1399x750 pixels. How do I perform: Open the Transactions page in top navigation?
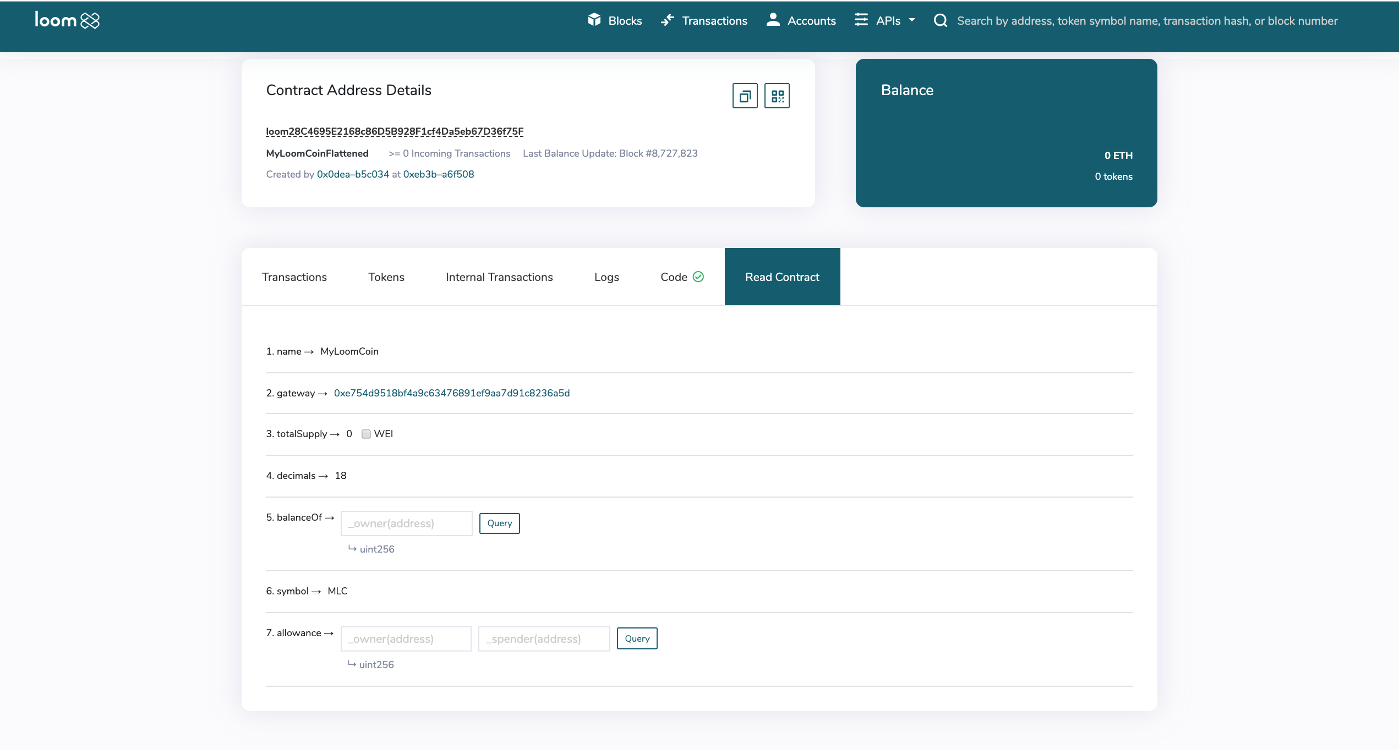coord(704,20)
